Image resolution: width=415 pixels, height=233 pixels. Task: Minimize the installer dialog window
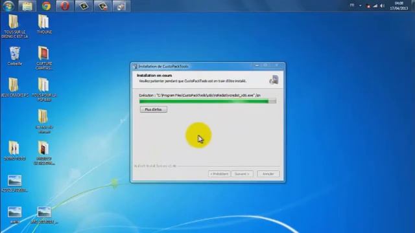click(x=257, y=65)
